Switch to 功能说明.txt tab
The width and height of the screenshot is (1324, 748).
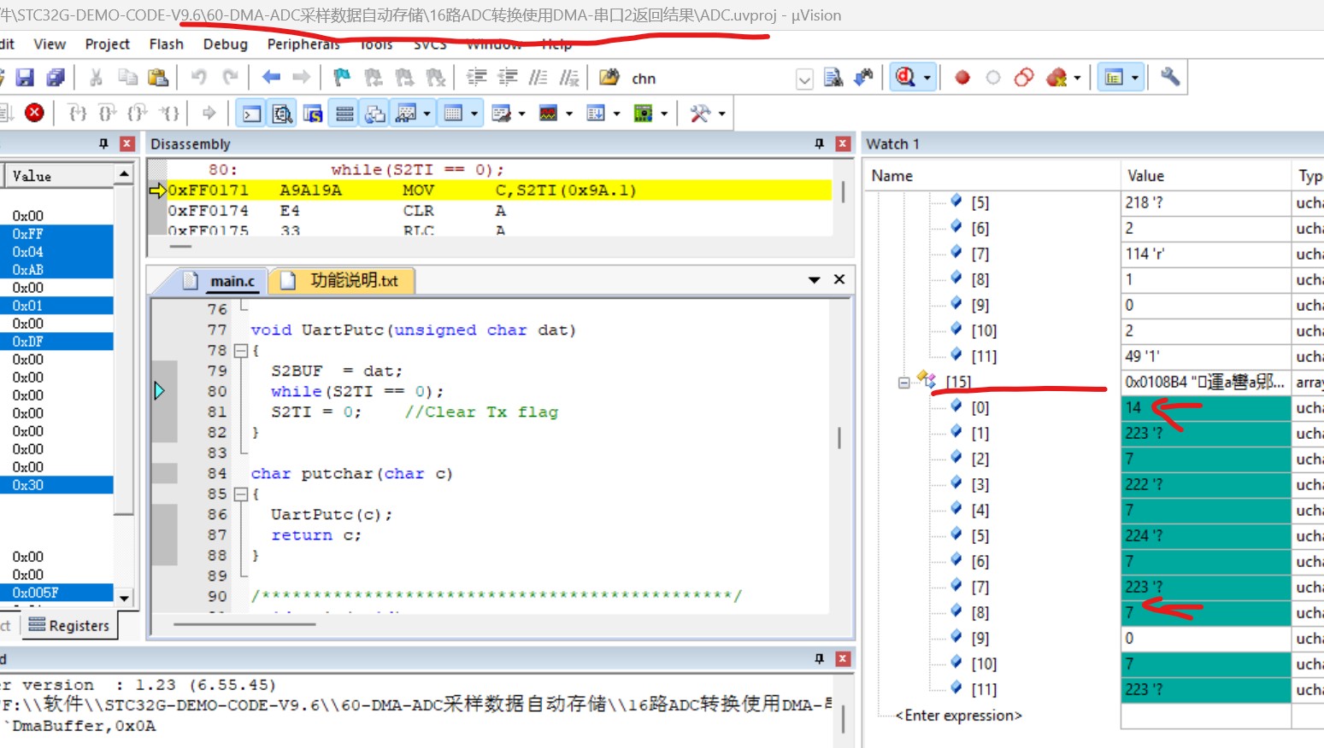tap(342, 281)
